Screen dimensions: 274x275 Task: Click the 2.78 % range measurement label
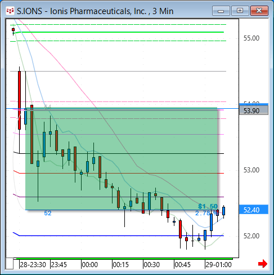point(206,213)
